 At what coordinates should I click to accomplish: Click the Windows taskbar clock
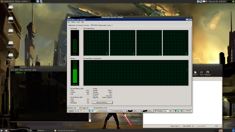(188, 111)
